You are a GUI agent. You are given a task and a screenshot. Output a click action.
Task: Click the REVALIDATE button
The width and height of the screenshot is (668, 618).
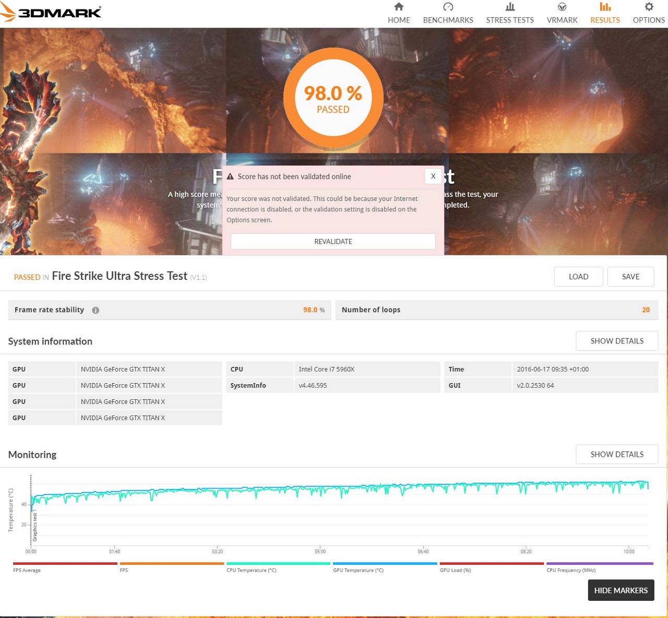tap(333, 241)
